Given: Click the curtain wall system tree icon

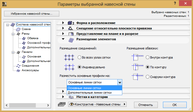Looking at the screenshot, I should [x=13, y=25].
